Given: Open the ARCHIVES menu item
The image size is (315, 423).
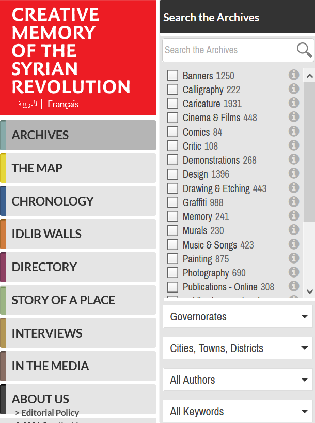Looking at the screenshot, I should pos(78,135).
